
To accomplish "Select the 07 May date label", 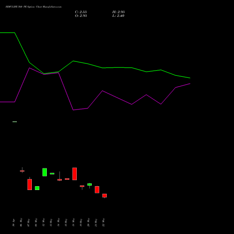I will pos(29,222).
